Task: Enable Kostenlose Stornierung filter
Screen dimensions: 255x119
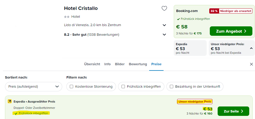Action: [x=71, y=87]
